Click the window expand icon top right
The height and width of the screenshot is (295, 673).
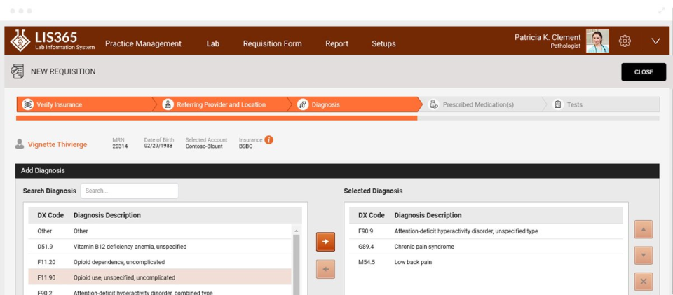[x=661, y=11]
